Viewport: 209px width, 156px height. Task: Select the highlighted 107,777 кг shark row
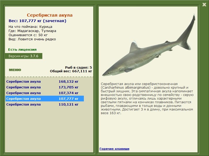click(x=45, y=99)
